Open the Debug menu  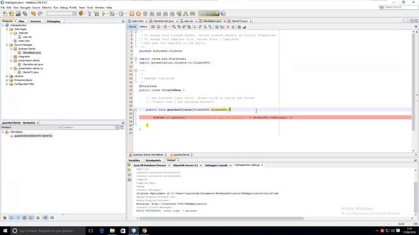pos(64,7)
